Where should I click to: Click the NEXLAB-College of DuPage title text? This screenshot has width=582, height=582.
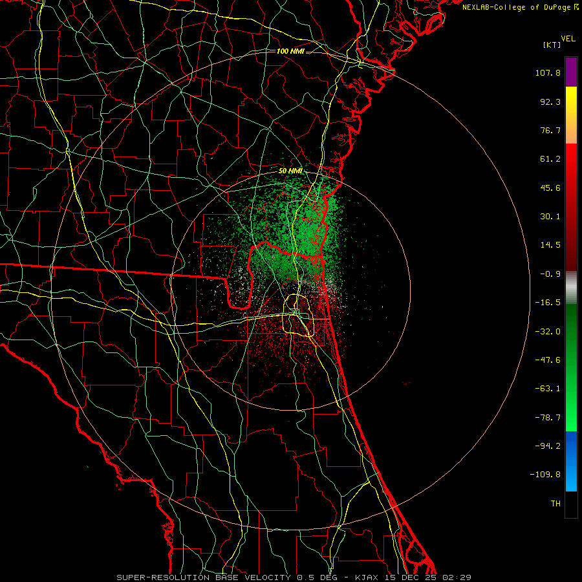click(x=520, y=7)
